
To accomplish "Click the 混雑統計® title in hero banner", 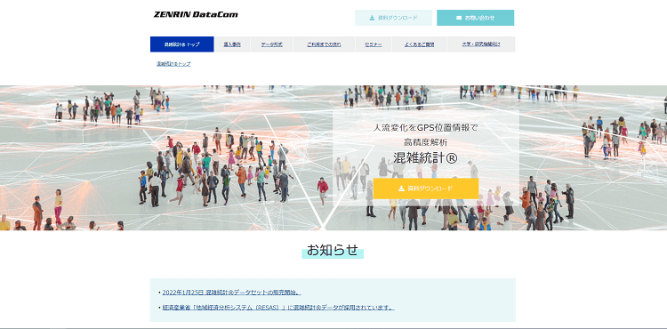I will point(425,158).
